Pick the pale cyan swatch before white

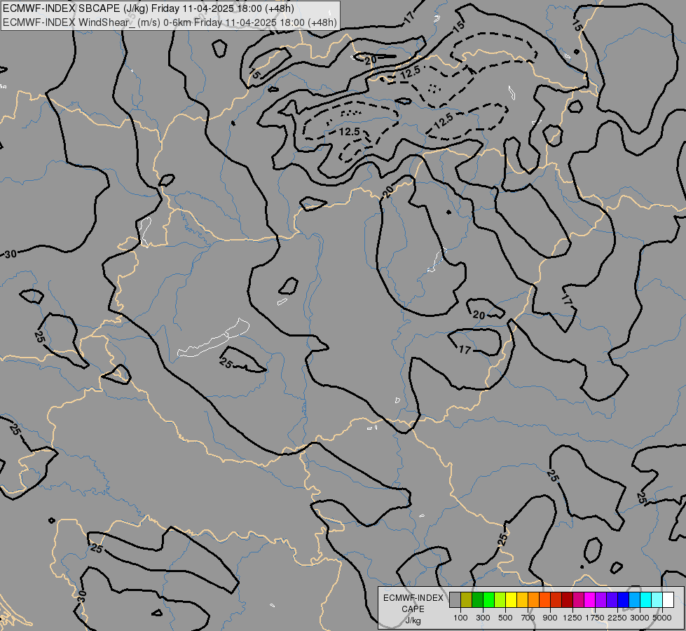pos(657,599)
